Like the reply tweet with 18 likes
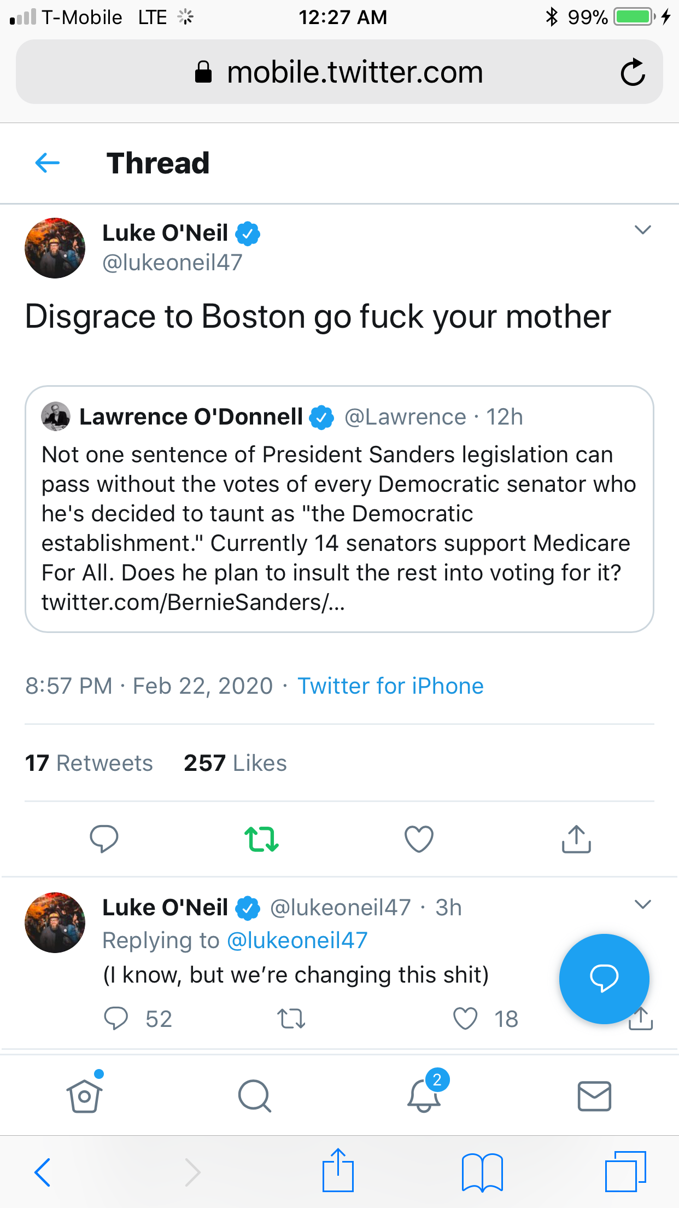Screen dimensions: 679x1208 coord(466,1019)
